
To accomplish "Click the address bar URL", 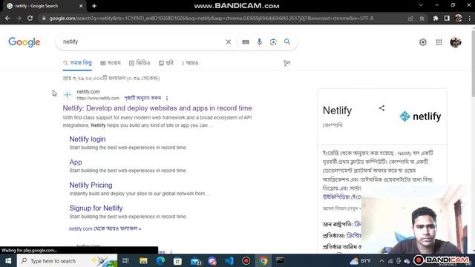I will click(211, 18).
